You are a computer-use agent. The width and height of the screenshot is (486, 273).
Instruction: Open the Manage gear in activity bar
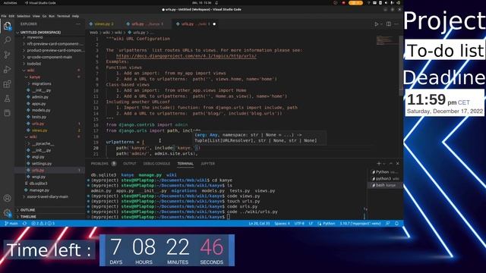pyautogui.click(x=7, y=213)
